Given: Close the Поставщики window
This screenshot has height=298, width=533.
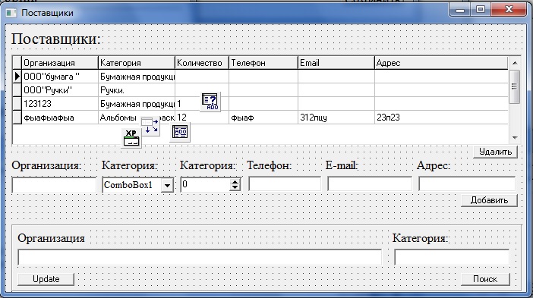Looking at the screenshot, I should 509,10.
